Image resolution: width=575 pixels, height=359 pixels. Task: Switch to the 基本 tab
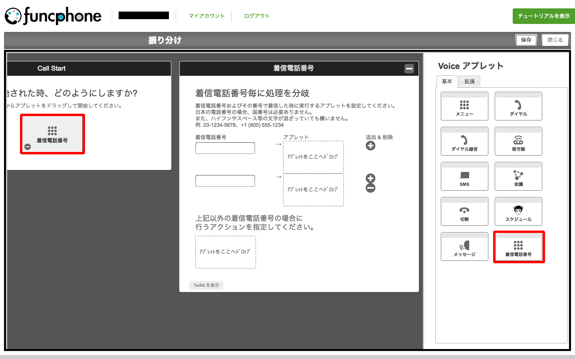point(447,81)
